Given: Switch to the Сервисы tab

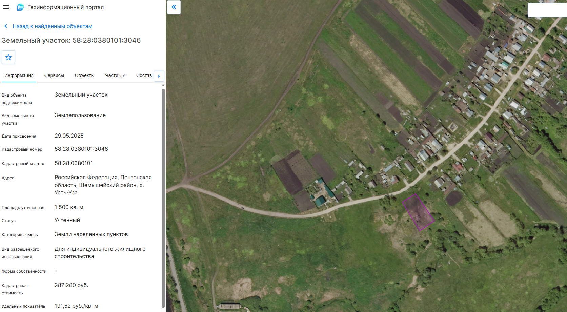Looking at the screenshot, I should click(54, 75).
